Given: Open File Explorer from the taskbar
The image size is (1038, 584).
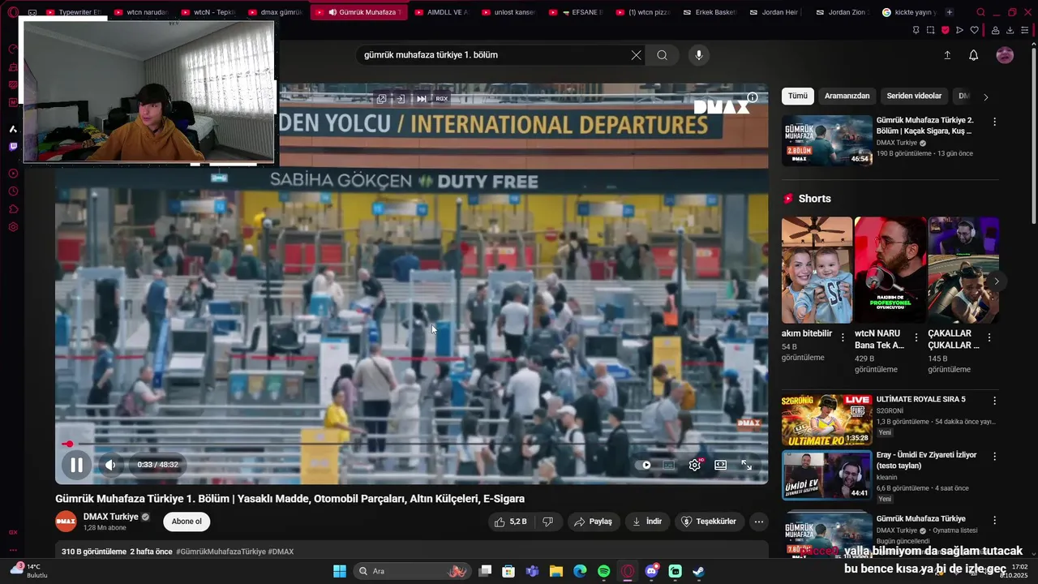Looking at the screenshot, I should [556, 571].
